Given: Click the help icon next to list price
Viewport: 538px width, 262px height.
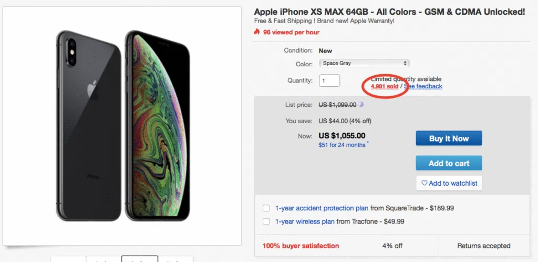Looking at the screenshot, I should tap(361, 105).
